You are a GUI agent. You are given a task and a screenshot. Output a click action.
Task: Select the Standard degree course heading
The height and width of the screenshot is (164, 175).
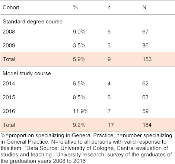pyautogui.click(x=32, y=22)
